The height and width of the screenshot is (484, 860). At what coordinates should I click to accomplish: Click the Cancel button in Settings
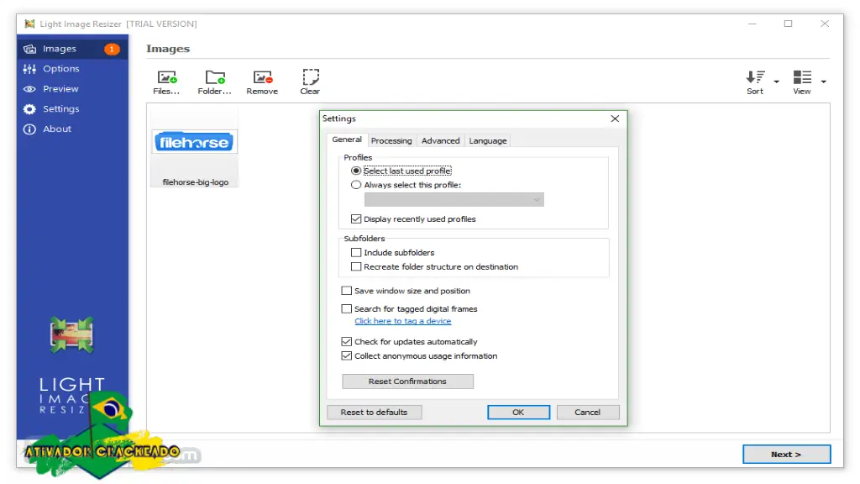click(587, 412)
